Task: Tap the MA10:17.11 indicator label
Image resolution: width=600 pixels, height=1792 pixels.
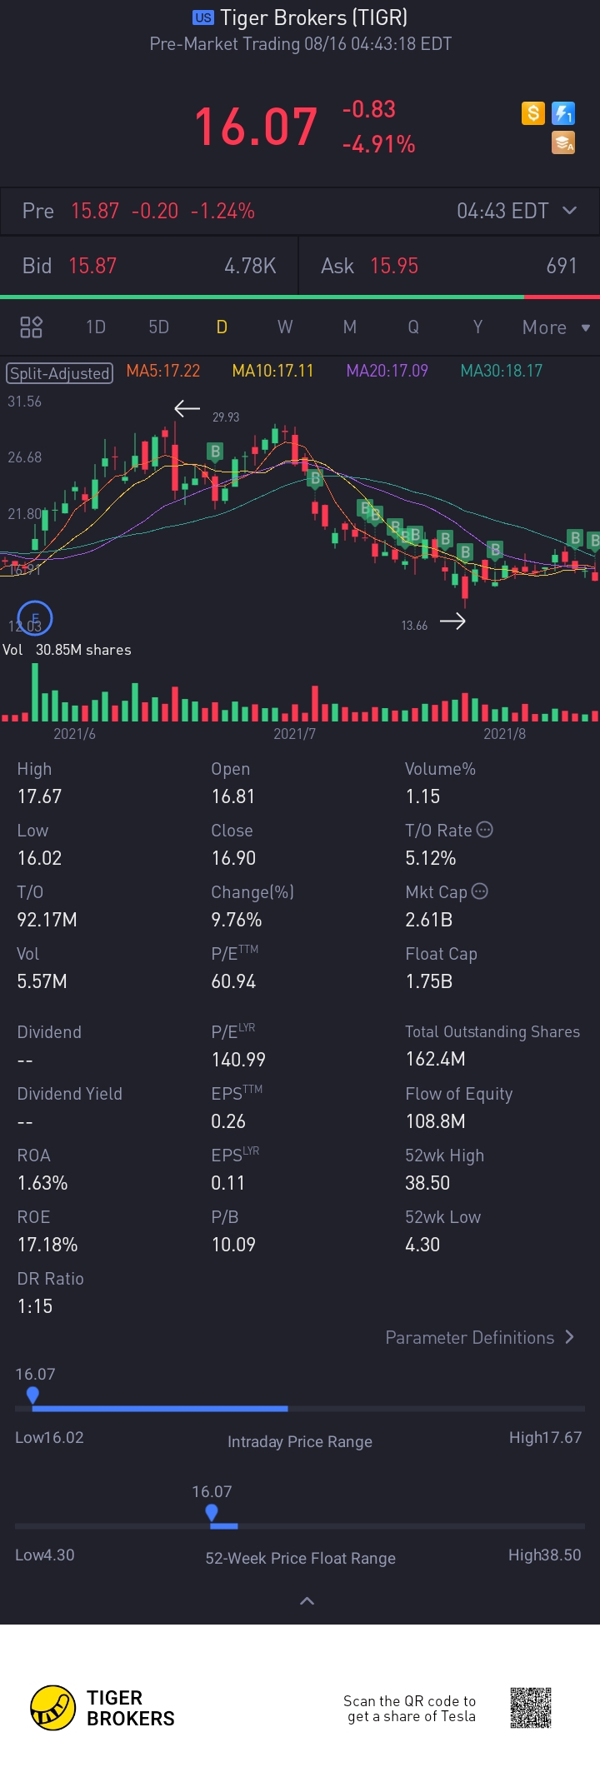Action: (272, 371)
